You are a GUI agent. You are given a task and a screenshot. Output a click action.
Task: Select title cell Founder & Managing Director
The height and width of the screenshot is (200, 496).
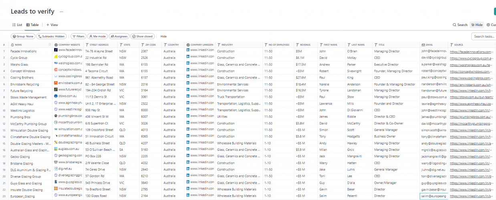click(x=395, y=84)
